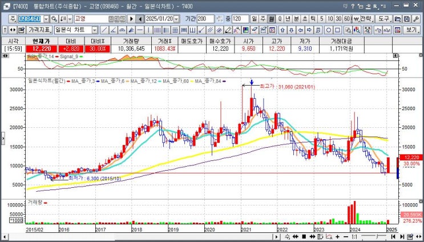Screen dimensions: 424x242
Task: Select the eraser pencil tool
Action: (228, 30)
